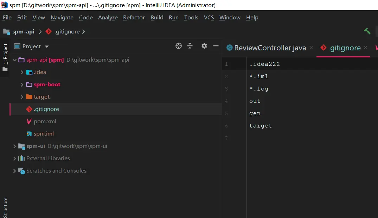The height and width of the screenshot is (218, 378).
Task: Click the .gitignore icon in breadcrumb bar
Action: point(49,31)
